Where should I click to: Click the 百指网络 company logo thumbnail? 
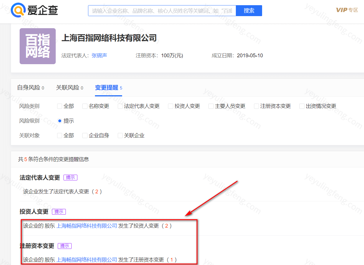tap(38, 46)
